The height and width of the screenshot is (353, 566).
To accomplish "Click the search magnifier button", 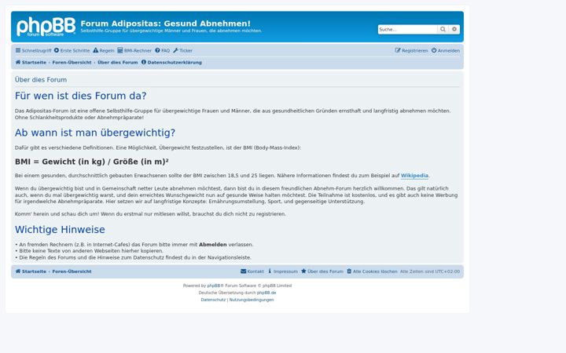I will click(x=443, y=30).
